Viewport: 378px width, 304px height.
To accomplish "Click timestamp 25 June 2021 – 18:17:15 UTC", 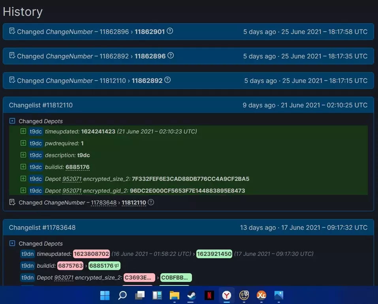I will (x=325, y=81).
